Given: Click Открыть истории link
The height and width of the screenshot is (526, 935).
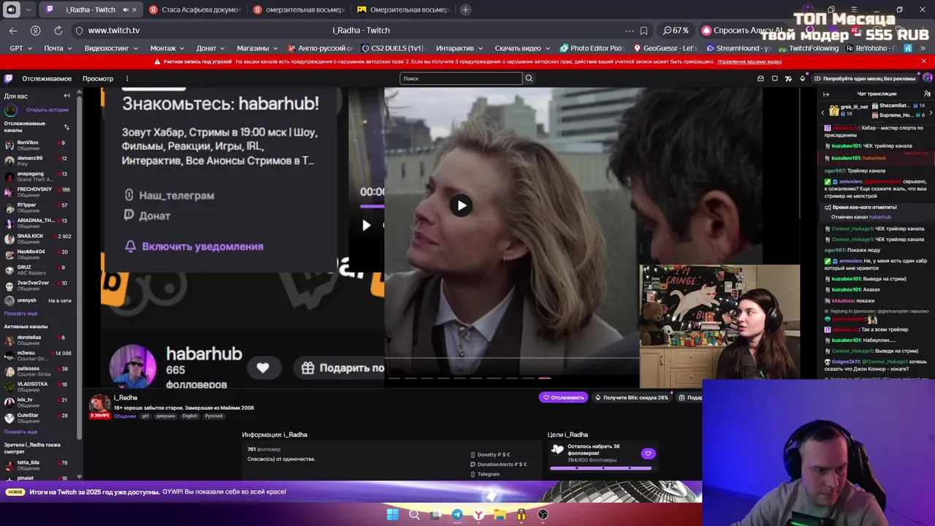Looking at the screenshot, I should 47,110.
